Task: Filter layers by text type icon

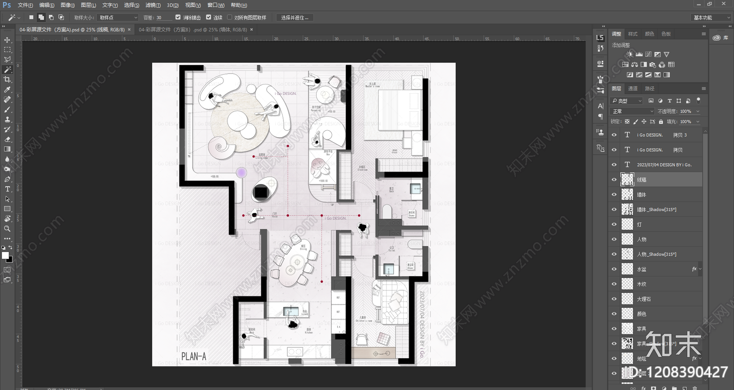Action: tap(670, 101)
